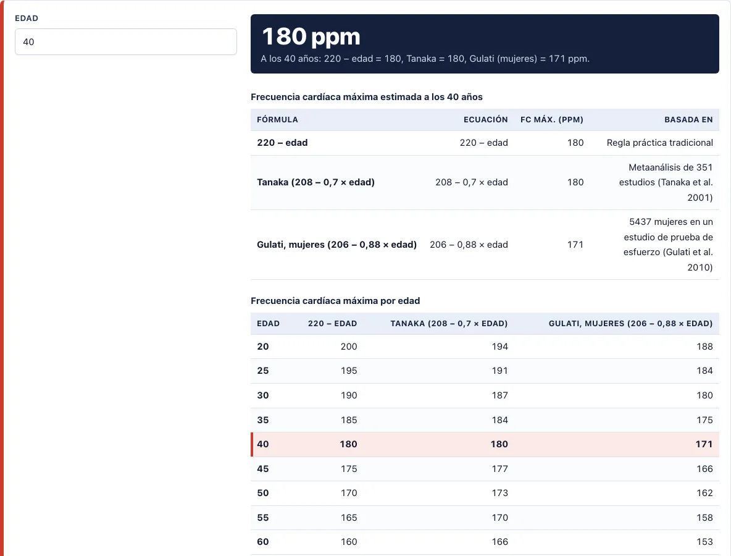Click age 45 row label

click(263, 469)
